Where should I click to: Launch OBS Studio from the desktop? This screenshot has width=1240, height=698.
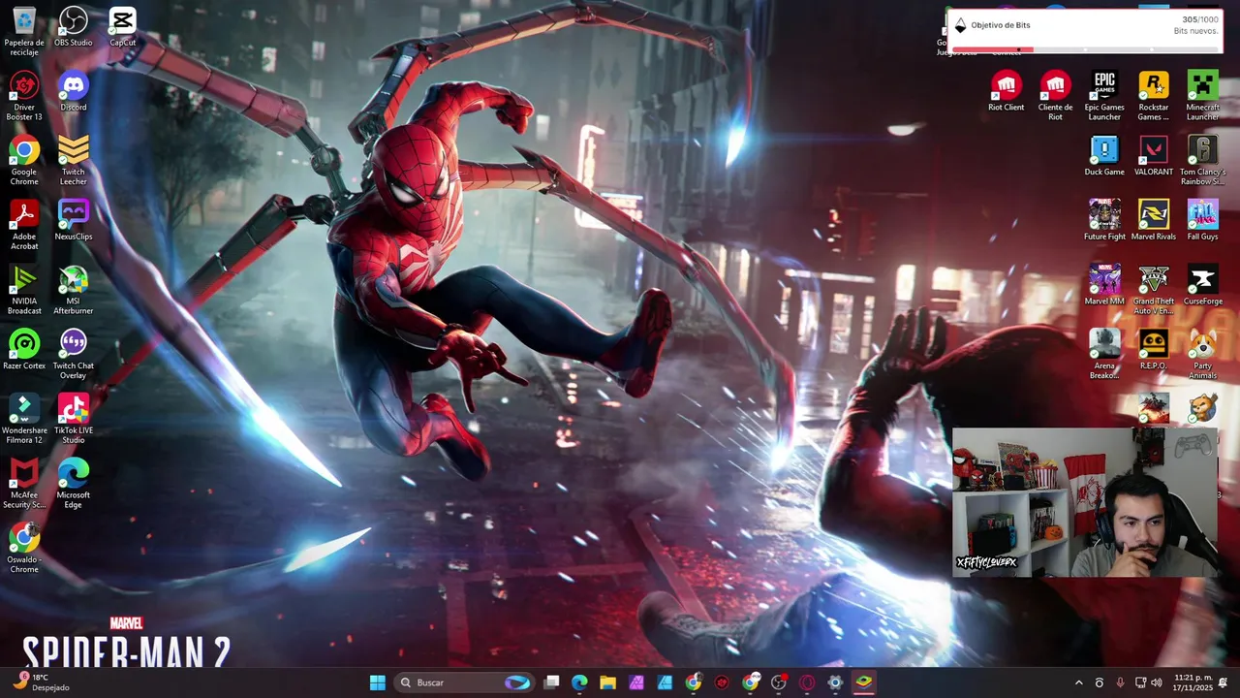click(74, 26)
